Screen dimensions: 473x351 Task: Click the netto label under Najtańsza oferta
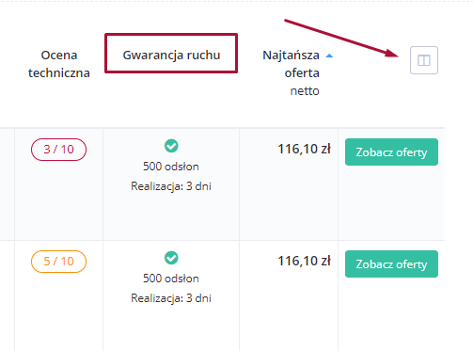pos(305,91)
